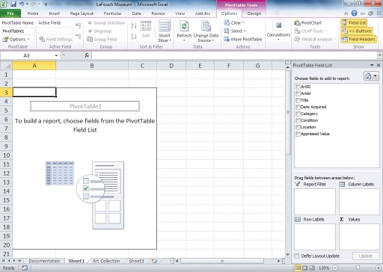383x272 pixels.
Task: Toggle the Field List button
Action: 354,22
